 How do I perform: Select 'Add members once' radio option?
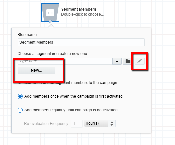tap(20, 96)
